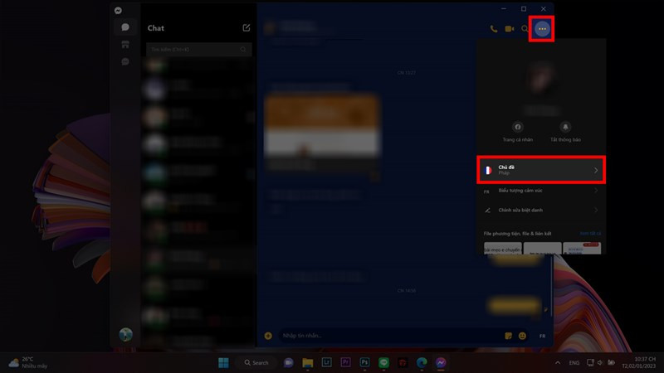Open the first shared media thumbnail

502,248
